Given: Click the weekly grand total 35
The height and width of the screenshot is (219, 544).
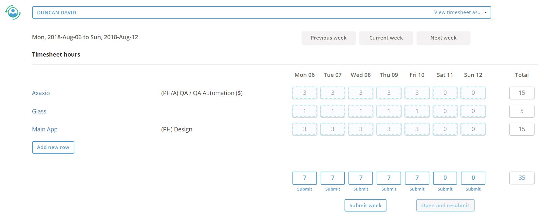Looking at the screenshot, I should [522, 178].
